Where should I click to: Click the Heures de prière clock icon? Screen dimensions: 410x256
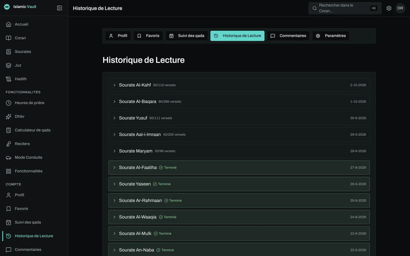pyautogui.click(x=8, y=103)
